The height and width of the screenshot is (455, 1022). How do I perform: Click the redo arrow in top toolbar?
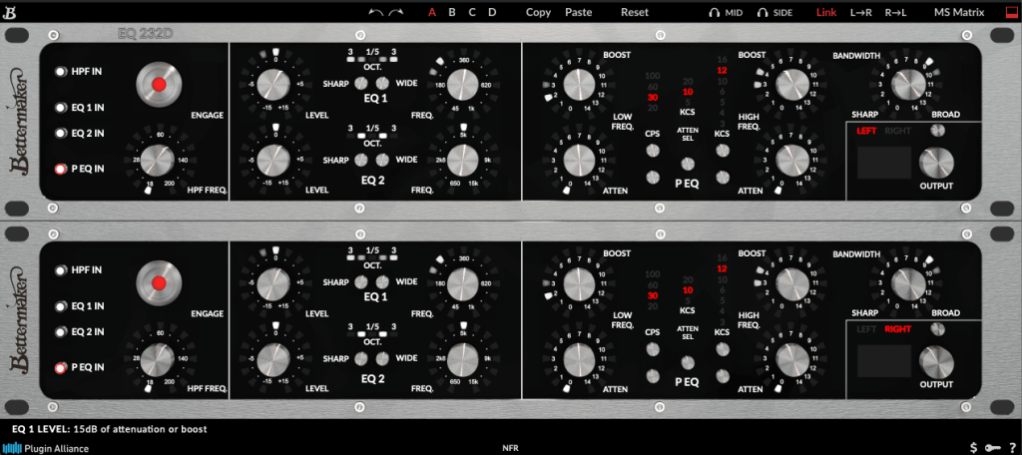click(x=395, y=12)
